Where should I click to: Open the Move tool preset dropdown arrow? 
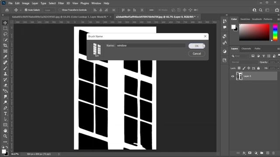[21, 10]
